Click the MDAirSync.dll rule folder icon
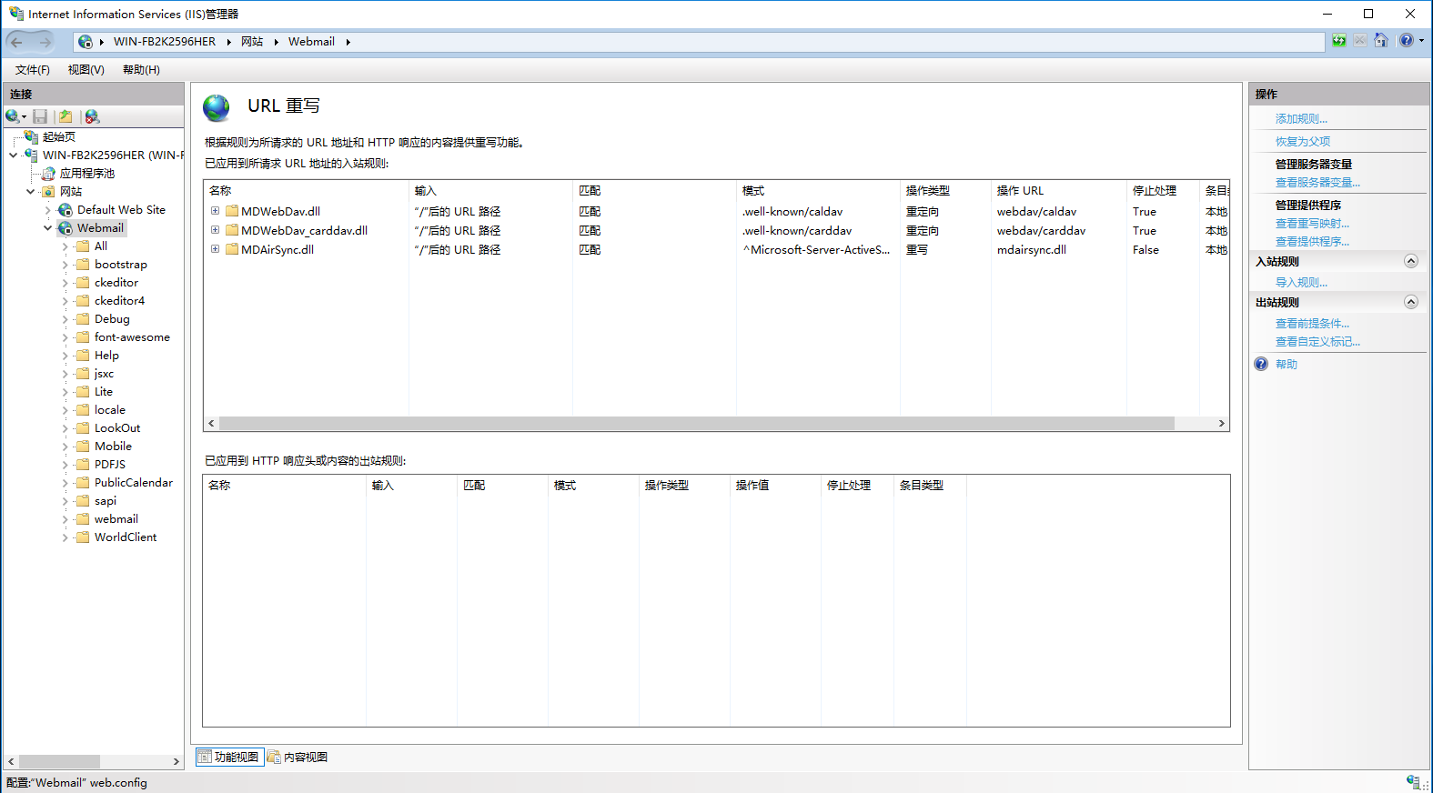The width and height of the screenshot is (1433, 793). (232, 249)
